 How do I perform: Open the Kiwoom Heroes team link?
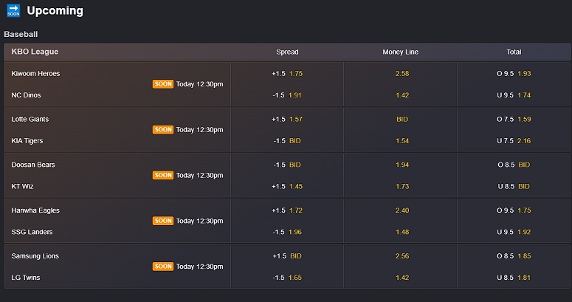tap(36, 73)
